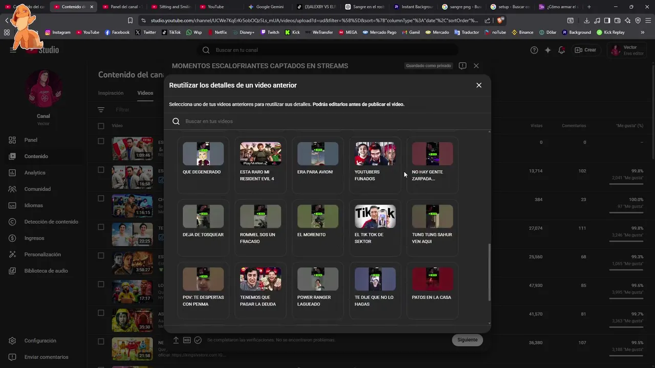The height and width of the screenshot is (368, 655).
Task: Select the POWER RANGER LAGUEADO video
Action: point(318,290)
